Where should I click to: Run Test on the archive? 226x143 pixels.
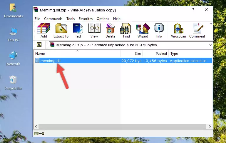(78, 30)
